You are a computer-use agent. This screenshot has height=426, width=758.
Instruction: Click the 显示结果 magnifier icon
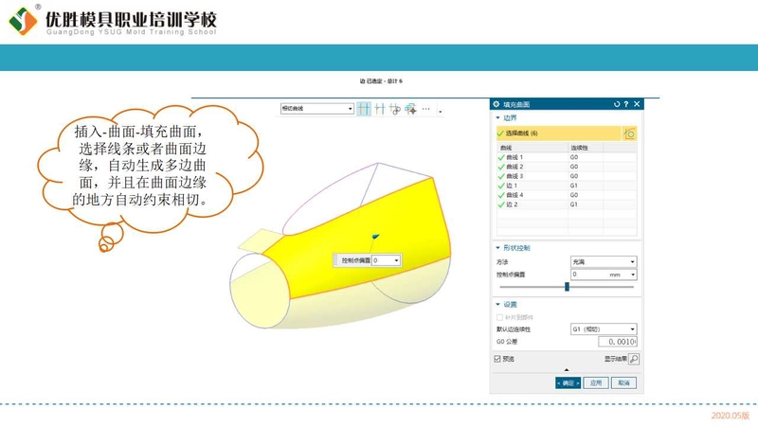point(634,359)
